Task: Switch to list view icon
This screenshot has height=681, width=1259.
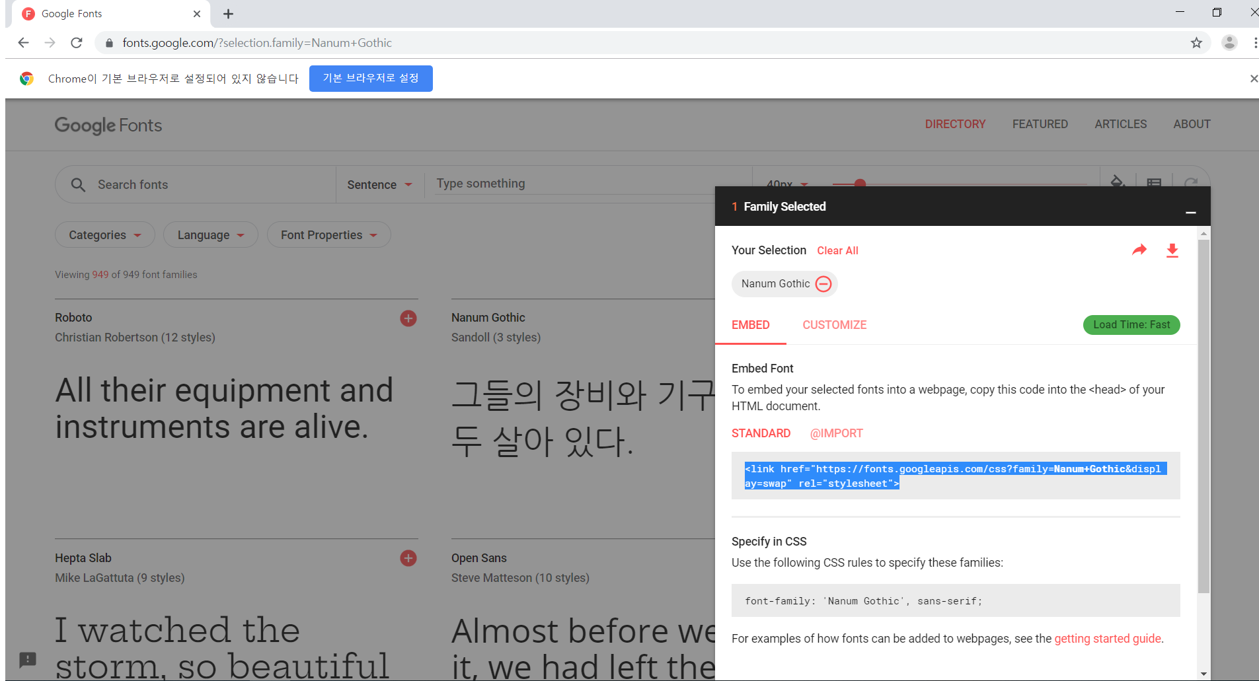Action: (x=1154, y=181)
